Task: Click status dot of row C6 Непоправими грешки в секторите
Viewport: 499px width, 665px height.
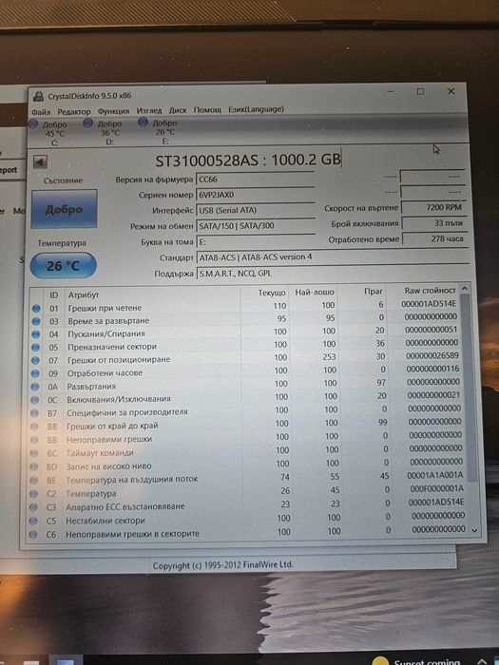Action: click(33, 534)
